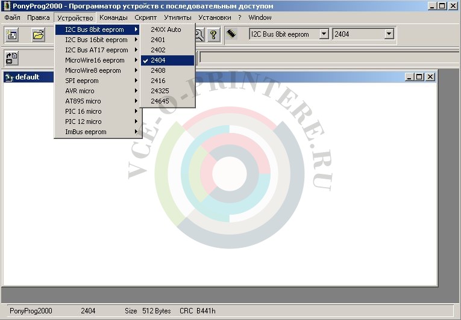Open the 2404 device type combo arrow
461x320 pixels.
tap(389, 34)
